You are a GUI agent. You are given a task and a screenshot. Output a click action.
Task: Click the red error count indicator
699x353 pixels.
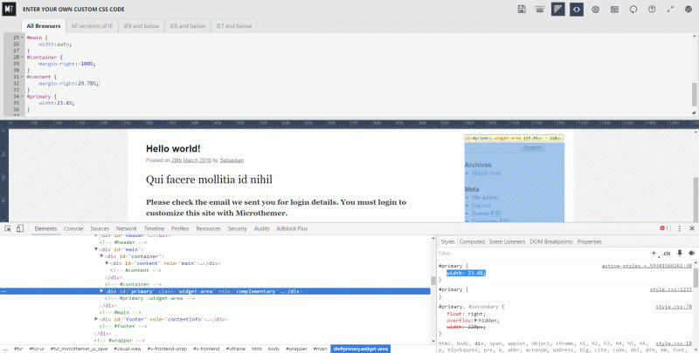pos(664,228)
